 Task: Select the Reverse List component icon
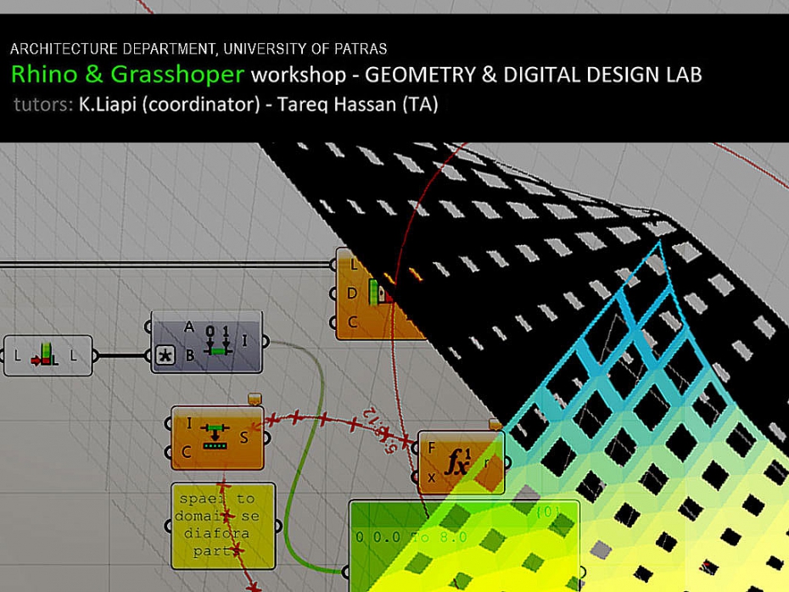point(45,355)
